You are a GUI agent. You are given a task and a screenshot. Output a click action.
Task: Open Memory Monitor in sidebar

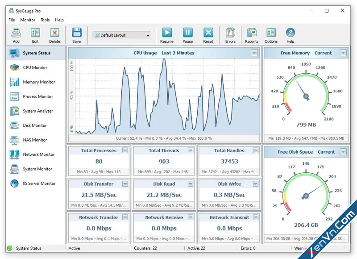[36, 82]
